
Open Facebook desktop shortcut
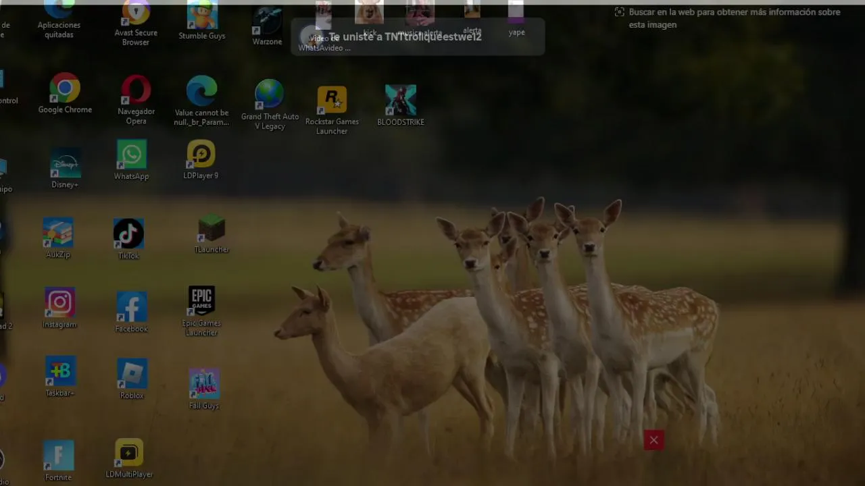131,313
